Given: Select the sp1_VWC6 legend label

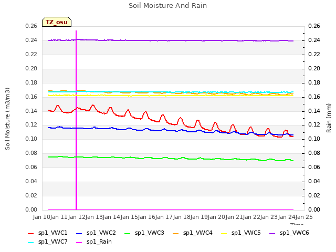Looking at the screenshot, I should click(294, 233).
